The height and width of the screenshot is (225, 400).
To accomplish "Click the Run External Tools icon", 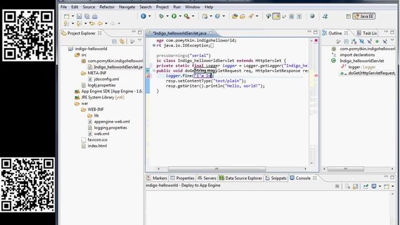I will (x=187, y=16).
